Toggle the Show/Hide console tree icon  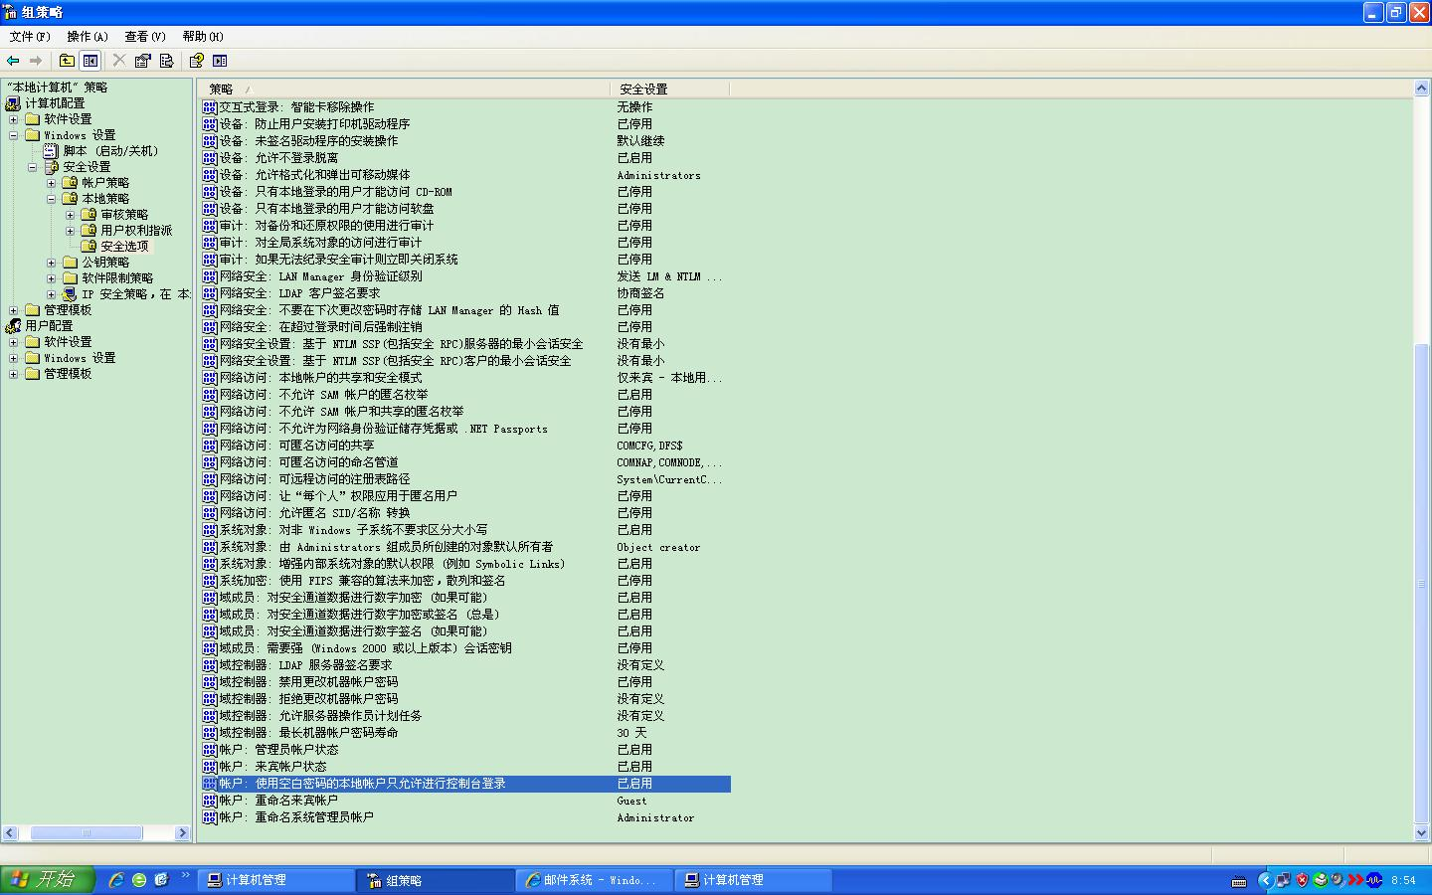[90, 61]
